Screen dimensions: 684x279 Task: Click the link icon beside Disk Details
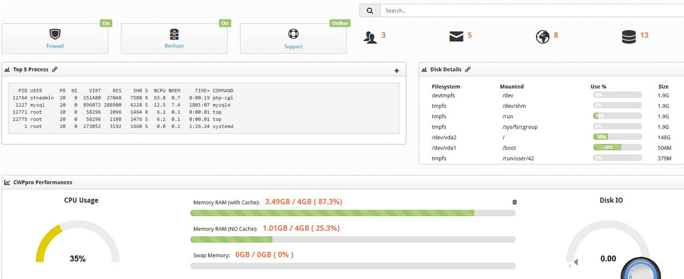tap(468, 69)
